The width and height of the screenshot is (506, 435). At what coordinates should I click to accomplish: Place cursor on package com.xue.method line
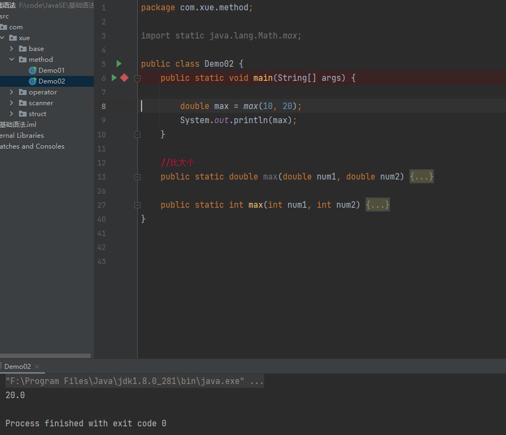[196, 8]
